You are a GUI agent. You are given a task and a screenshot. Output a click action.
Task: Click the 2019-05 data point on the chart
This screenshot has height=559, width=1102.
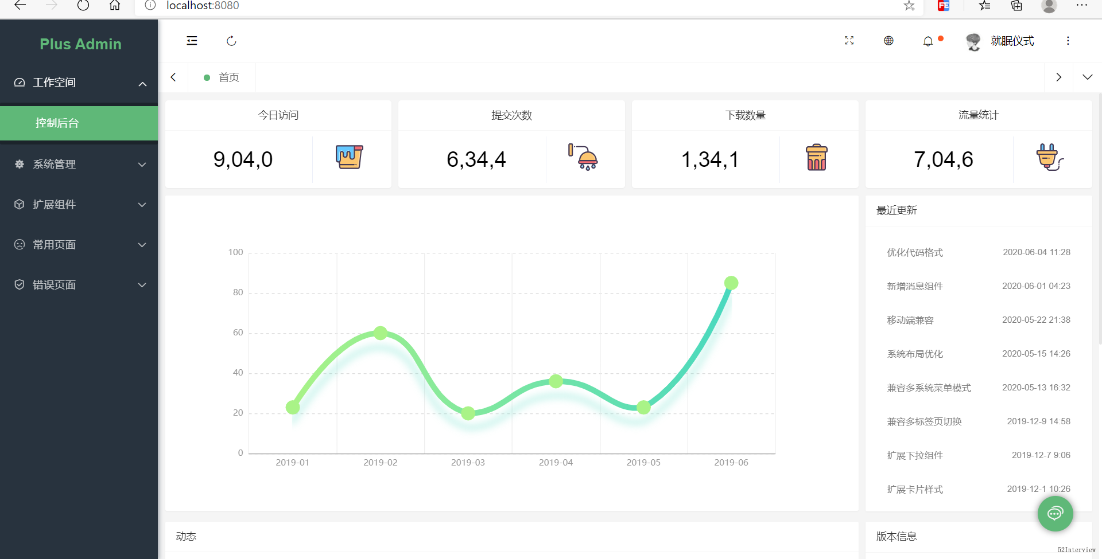click(643, 407)
